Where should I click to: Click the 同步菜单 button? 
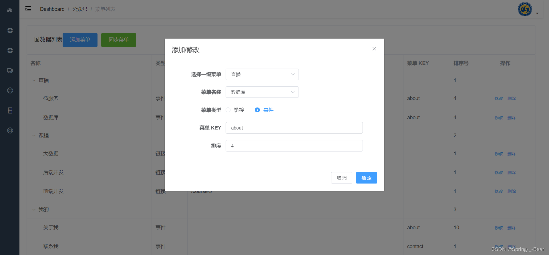119,40
